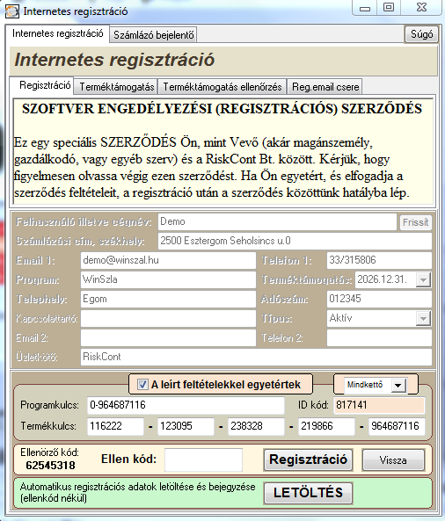Open the Súgó help button
The width and height of the screenshot is (445, 521).
(x=421, y=34)
